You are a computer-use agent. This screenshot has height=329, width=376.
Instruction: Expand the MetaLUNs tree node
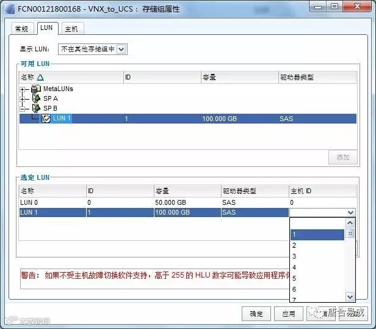(22, 89)
